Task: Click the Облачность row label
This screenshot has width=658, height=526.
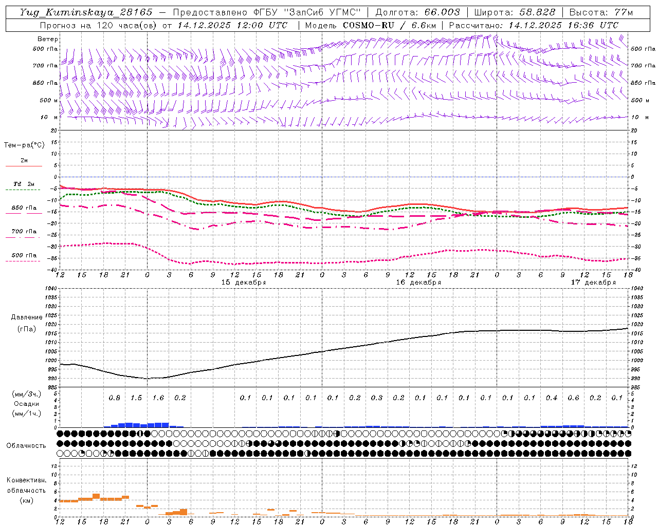Action: [x=26, y=446]
